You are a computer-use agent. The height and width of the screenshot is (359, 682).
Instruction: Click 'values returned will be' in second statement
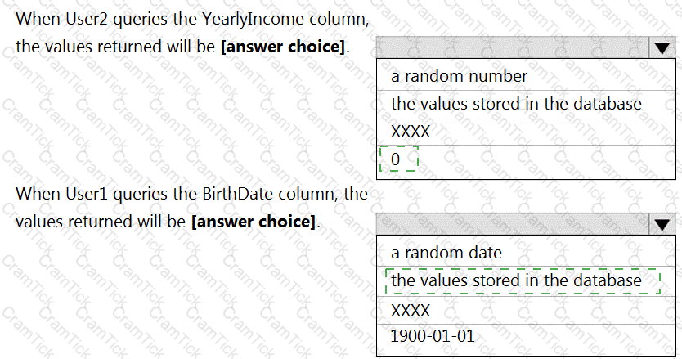point(101,222)
